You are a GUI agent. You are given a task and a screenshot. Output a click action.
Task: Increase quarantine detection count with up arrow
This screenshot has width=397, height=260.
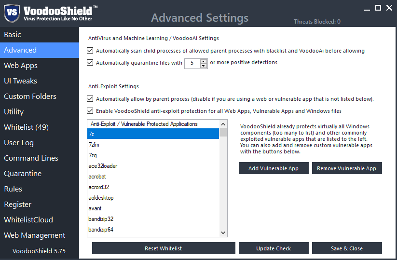point(203,61)
